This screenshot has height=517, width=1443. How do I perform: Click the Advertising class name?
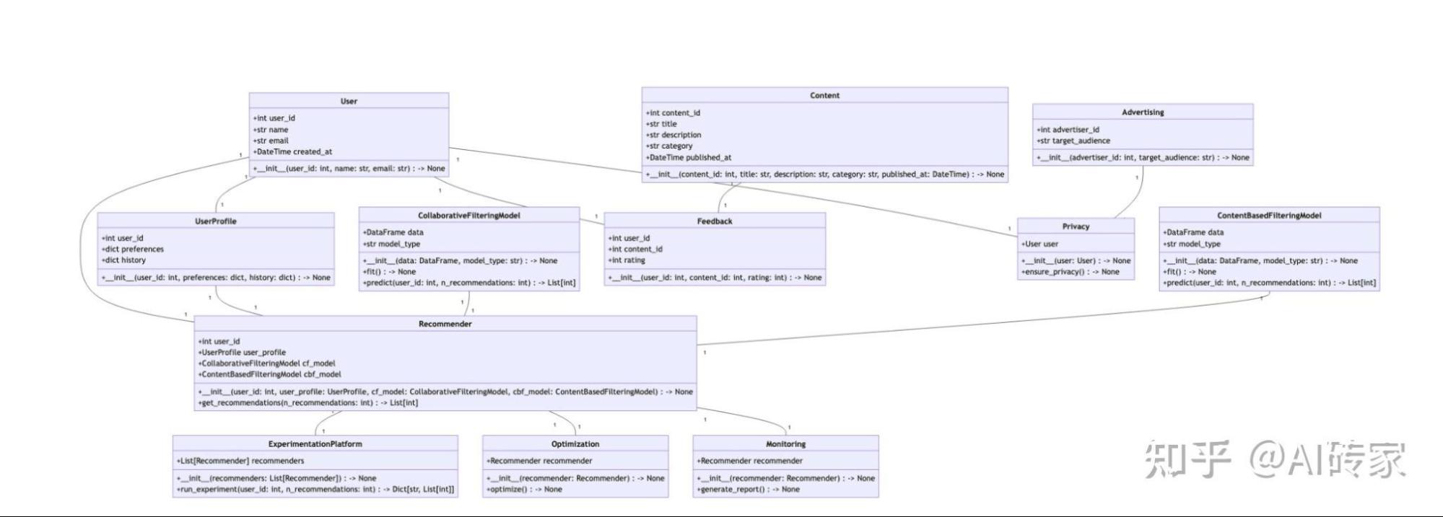tap(1142, 112)
